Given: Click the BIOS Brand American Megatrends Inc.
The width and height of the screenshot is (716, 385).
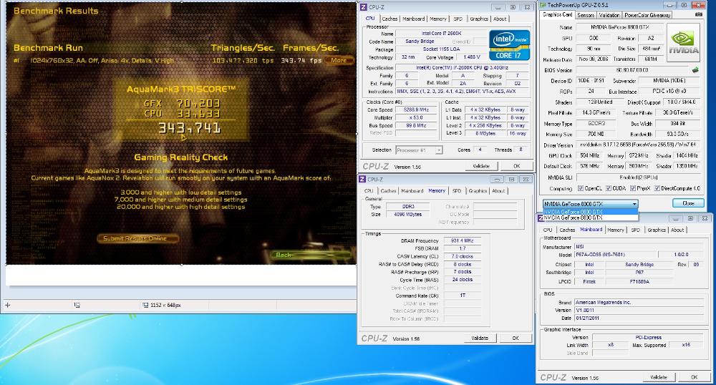Looking at the screenshot, I should point(639,302).
